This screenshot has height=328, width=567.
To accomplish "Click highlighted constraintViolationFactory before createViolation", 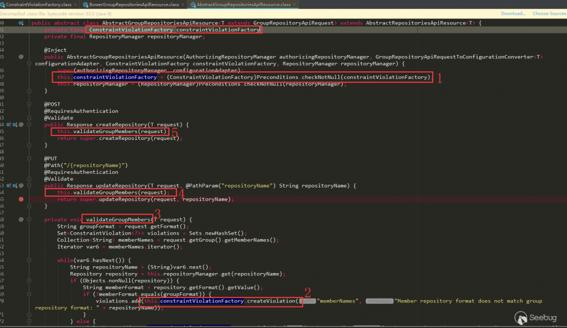I will [202, 301].
